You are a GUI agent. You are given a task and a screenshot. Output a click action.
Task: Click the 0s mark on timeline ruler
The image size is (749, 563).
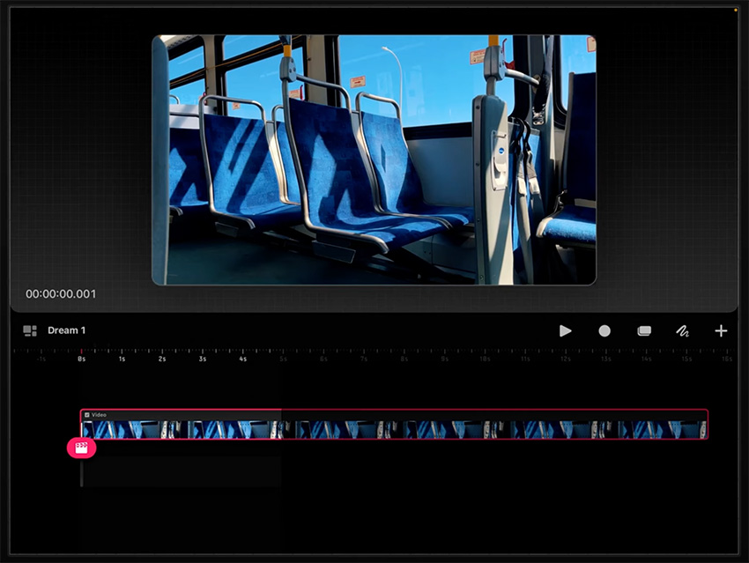coord(82,359)
